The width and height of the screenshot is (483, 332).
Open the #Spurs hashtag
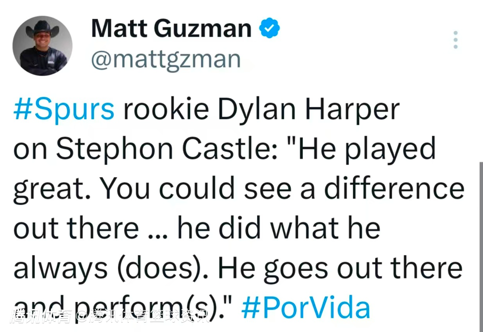coord(64,110)
